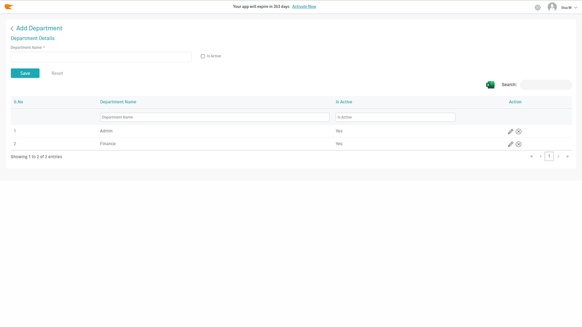Edit the Finance department row
The width and height of the screenshot is (582, 327).
(510, 144)
